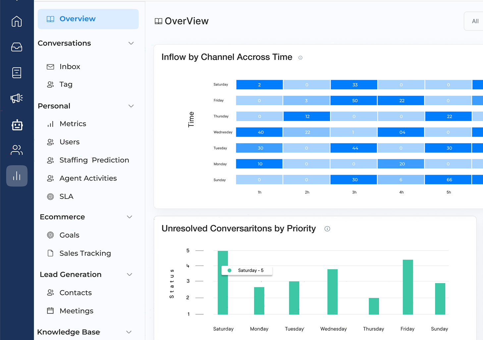Viewport: 483px width, 340px height.
Task: Open the bot automation icon in sidebar
Action: point(17,125)
